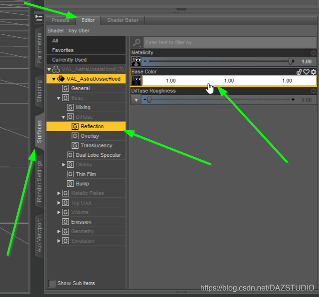Select the Currently Used filter category
The width and height of the screenshot is (319, 297).
click(86, 60)
